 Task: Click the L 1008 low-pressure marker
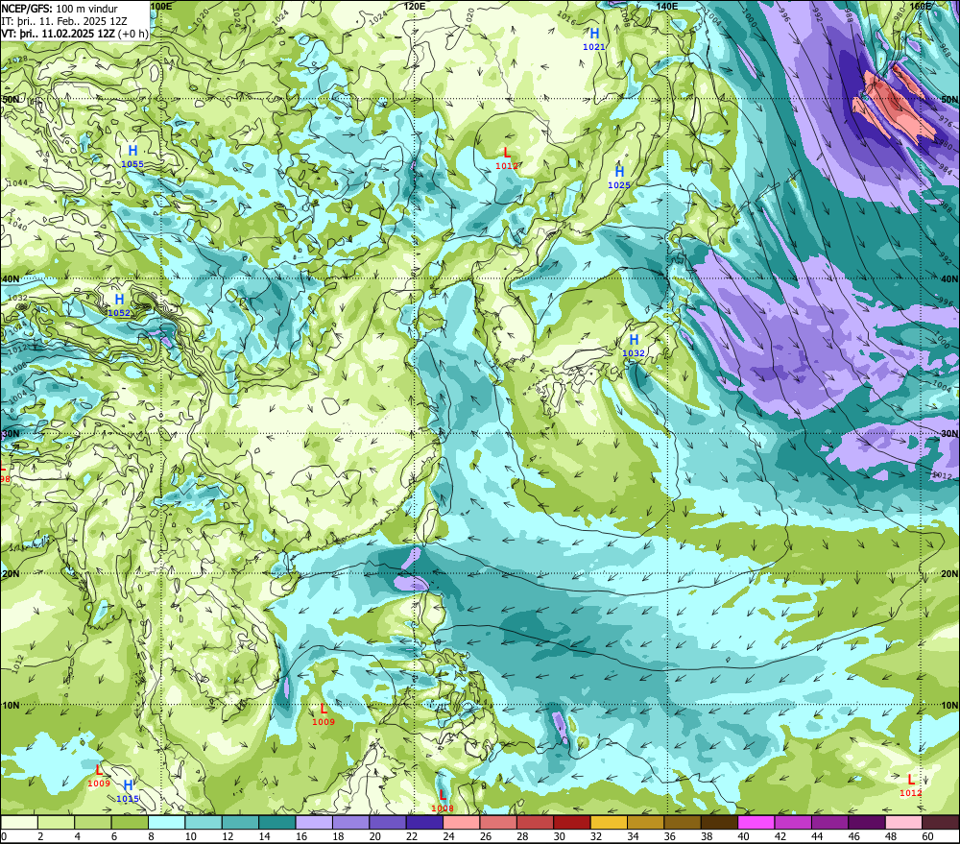443,801
